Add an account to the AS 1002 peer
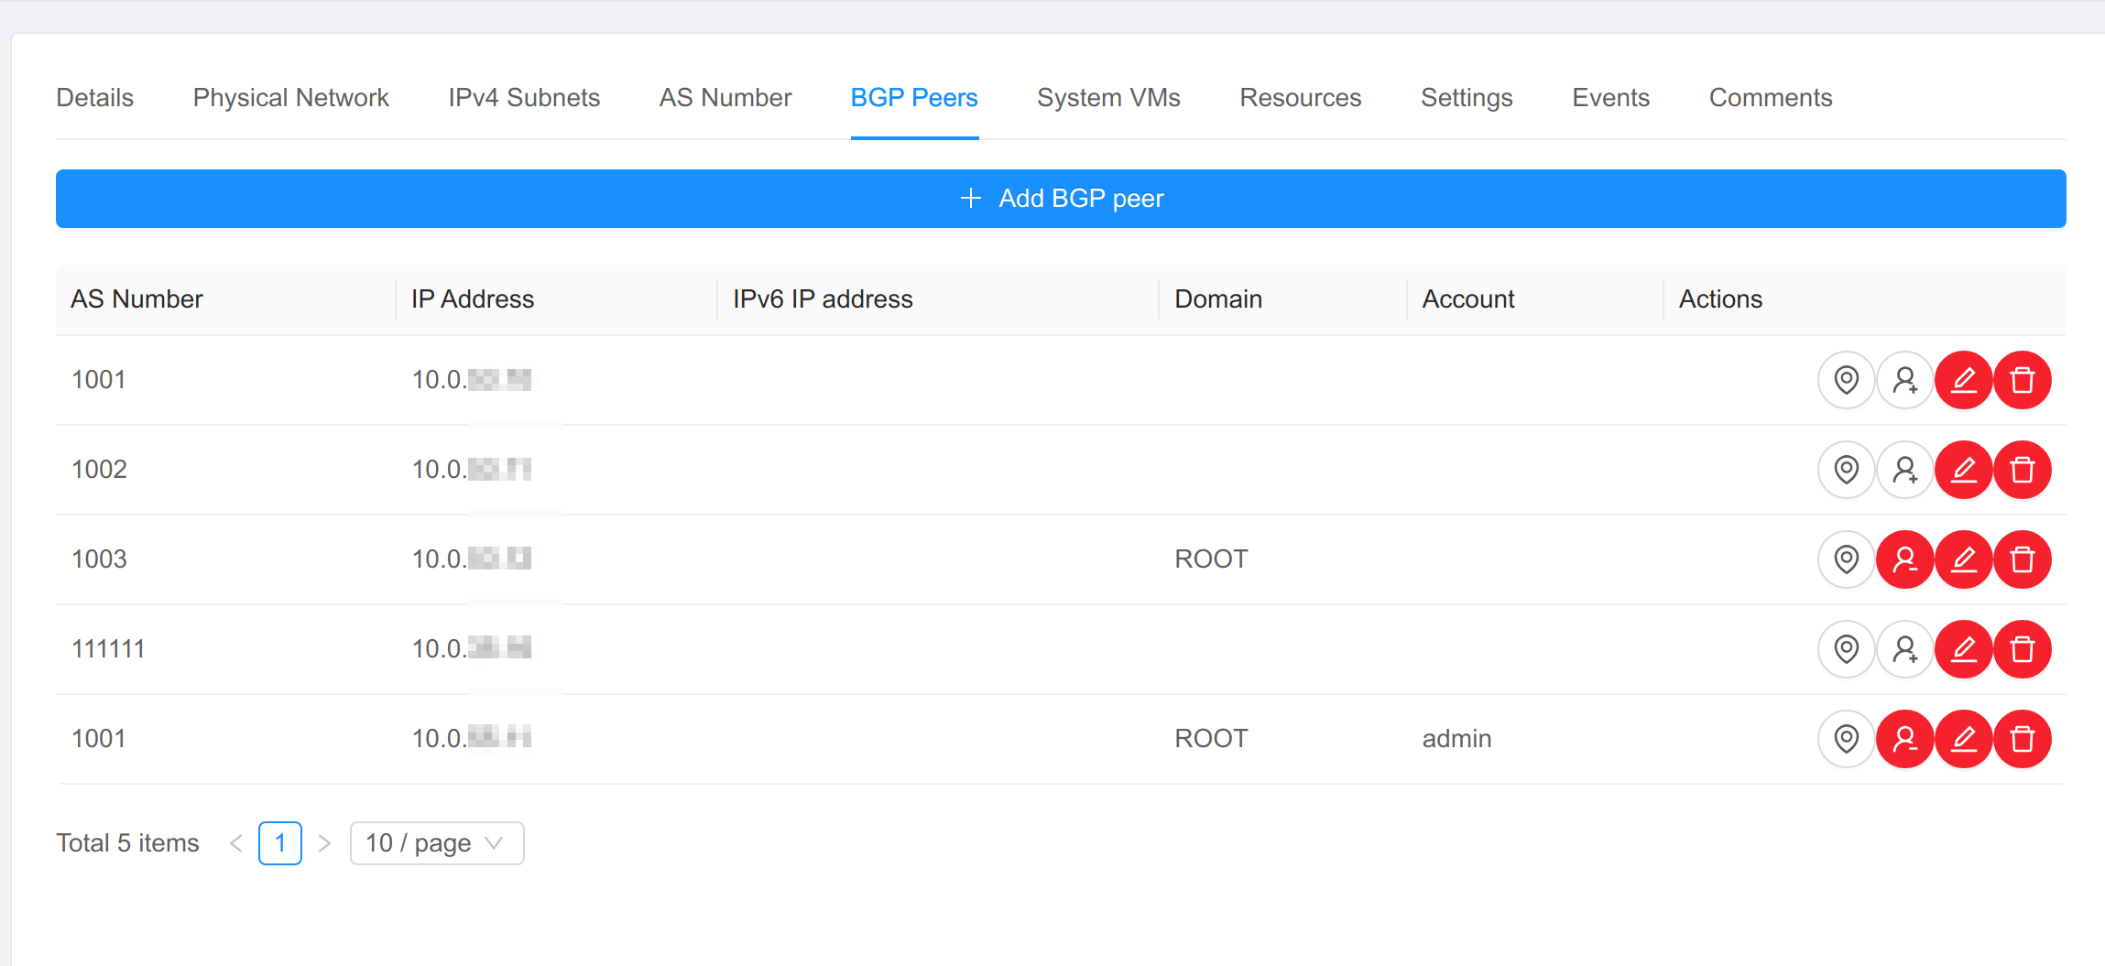The image size is (2105, 966). [x=1906, y=470]
